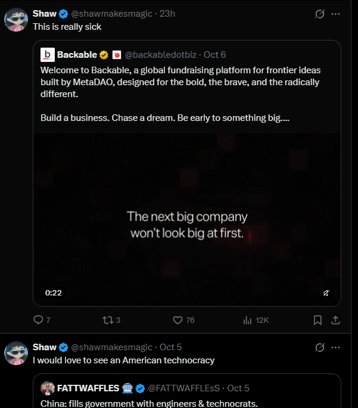
Task: Click Grok icon on the Oct 5 post
Action: [319, 347]
